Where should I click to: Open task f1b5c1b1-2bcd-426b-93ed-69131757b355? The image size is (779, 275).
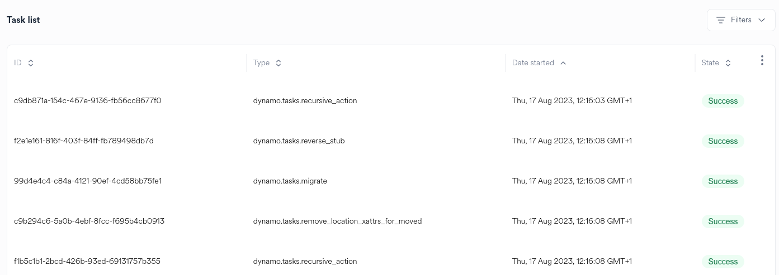[x=87, y=262]
